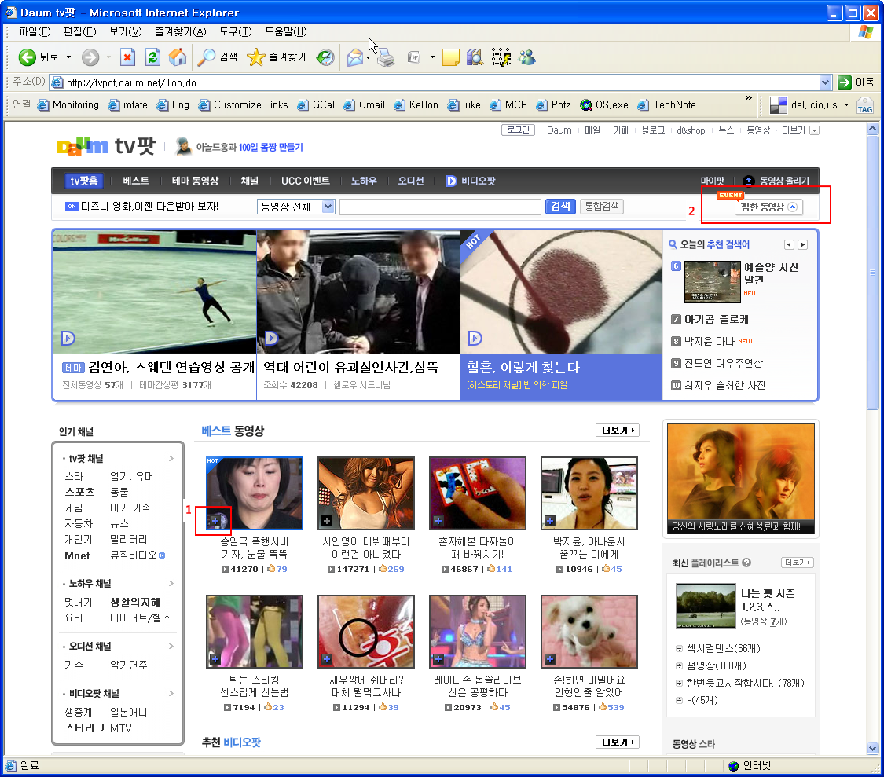The height and width of the screenshot is (777, 884).
Task: Click the TAG icon in links bar
Action: [865, 105]
